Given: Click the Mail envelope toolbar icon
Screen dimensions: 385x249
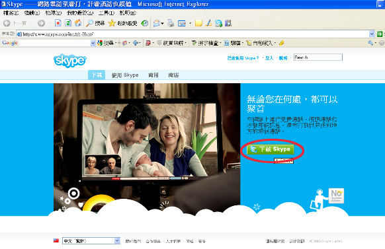Looking at the screenshot, I should point(157,23).
